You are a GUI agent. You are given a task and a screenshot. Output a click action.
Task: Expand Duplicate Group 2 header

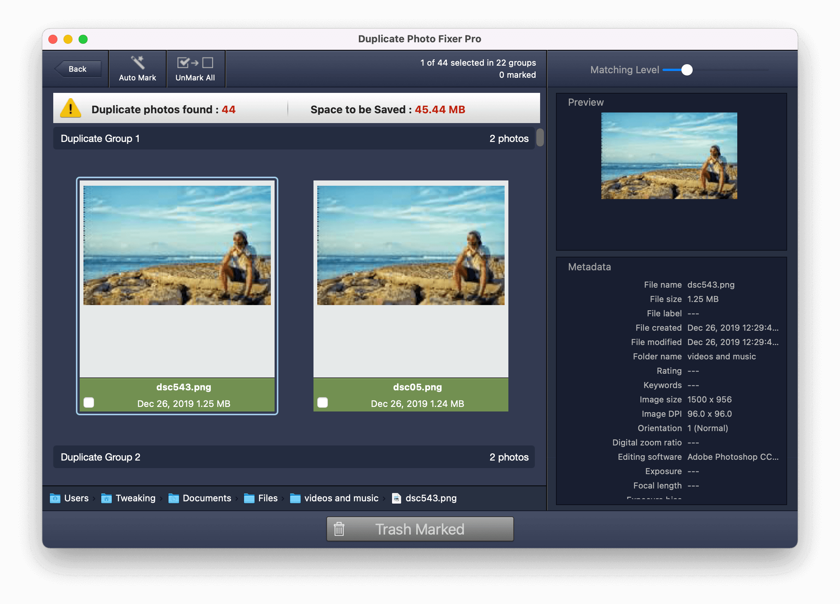pyautogui.click(x=264, y=457)
